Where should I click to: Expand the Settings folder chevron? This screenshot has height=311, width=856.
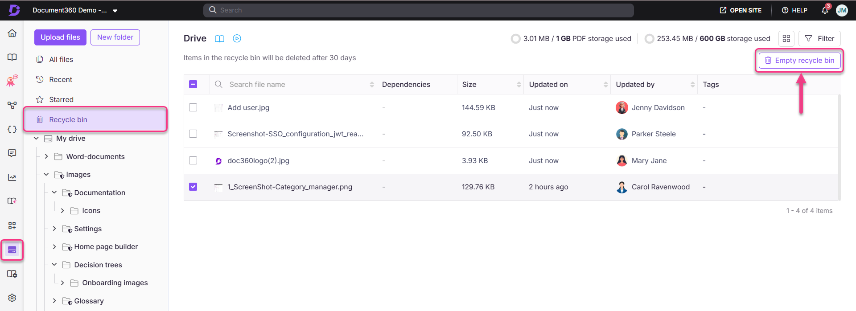(54, 229)
